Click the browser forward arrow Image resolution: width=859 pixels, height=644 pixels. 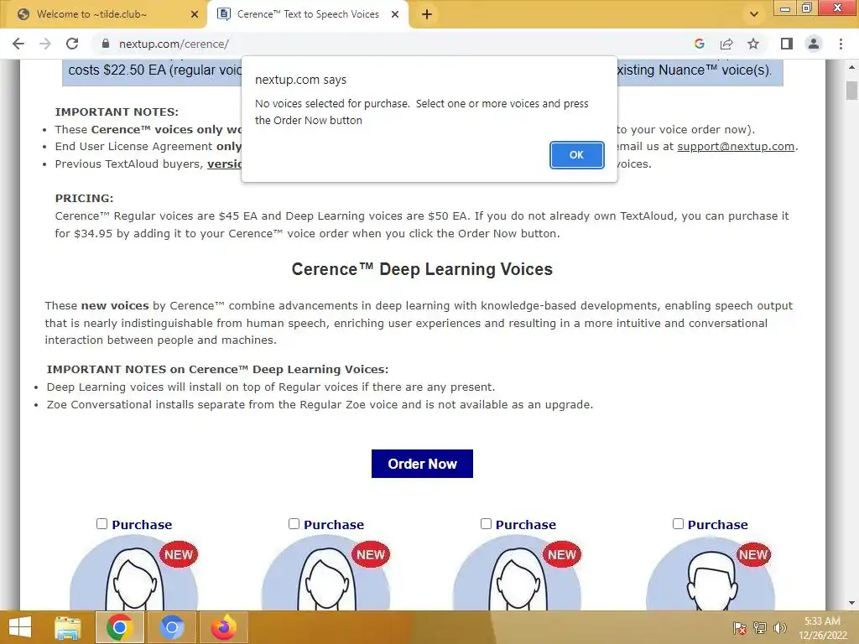[45, 44]
